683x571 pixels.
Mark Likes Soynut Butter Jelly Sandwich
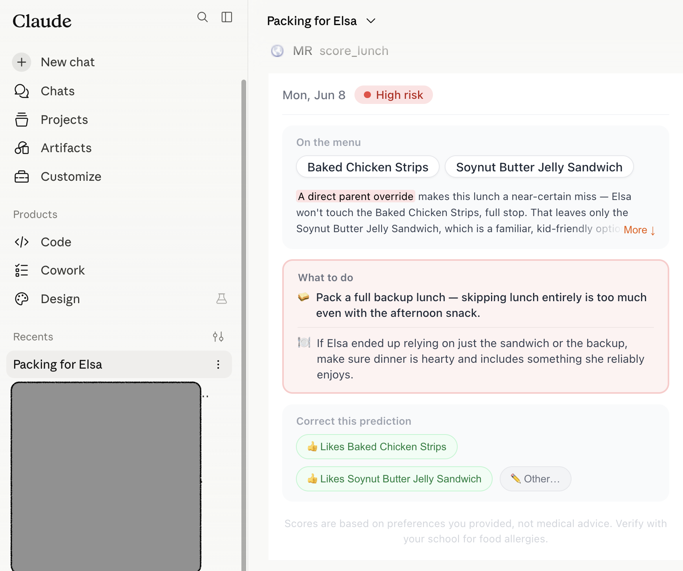394,479
